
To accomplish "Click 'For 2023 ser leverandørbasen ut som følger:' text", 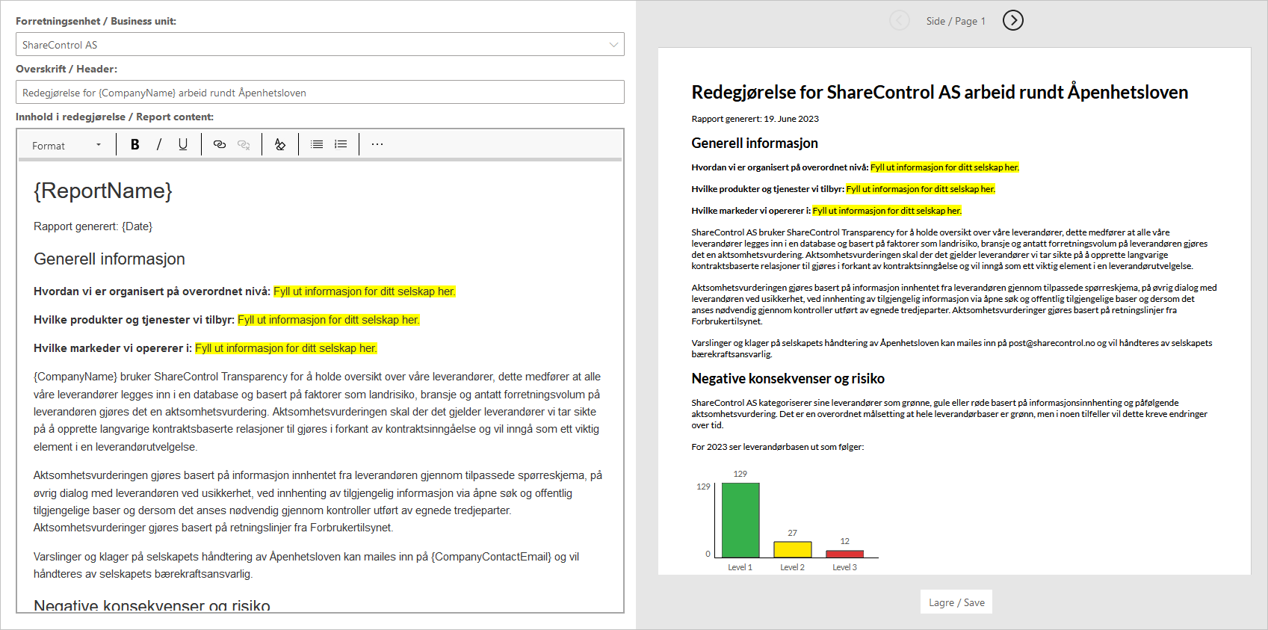I will tap(778, 447).
